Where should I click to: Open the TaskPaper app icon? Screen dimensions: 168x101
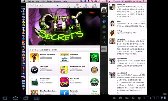(34, 70)
